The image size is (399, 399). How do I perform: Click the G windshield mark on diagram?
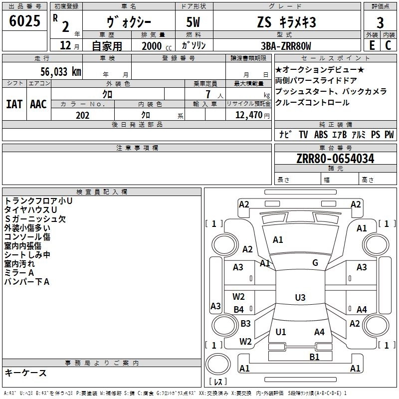[x=315, y=263]
